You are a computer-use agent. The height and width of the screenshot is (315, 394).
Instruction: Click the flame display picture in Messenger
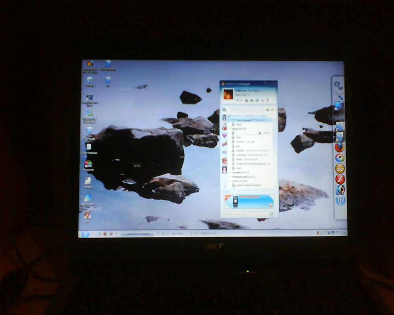tap(228, 94)
